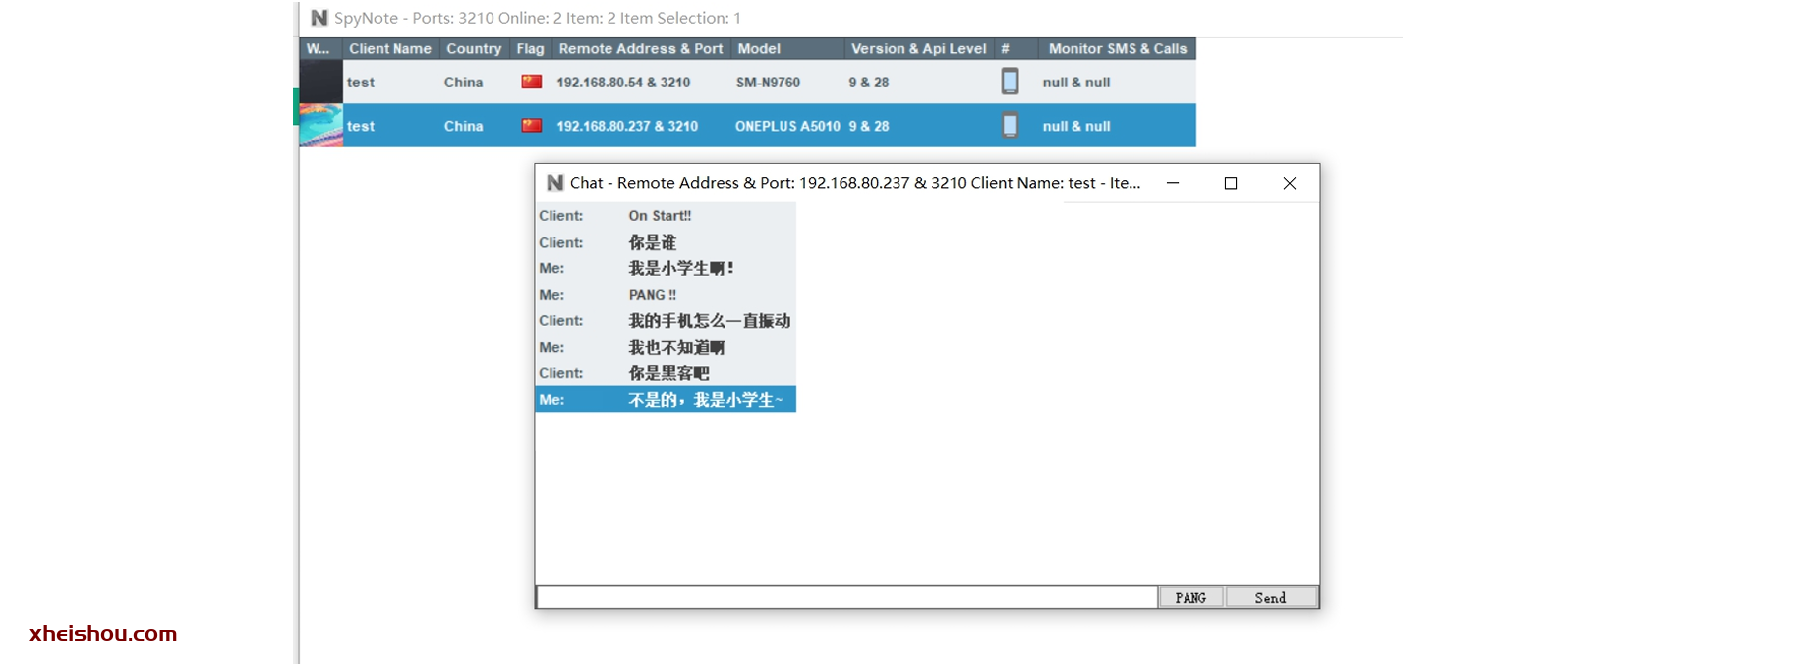The height and width of the screenshot is (670, 1798).
Task: Focus the chat message input field
Action: click(846, 597)
